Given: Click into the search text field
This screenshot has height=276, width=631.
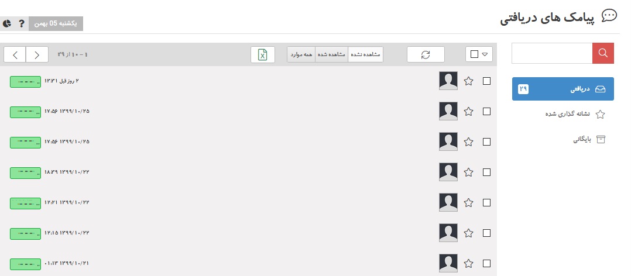Looking at the screenshot, I should coord(552,53).
